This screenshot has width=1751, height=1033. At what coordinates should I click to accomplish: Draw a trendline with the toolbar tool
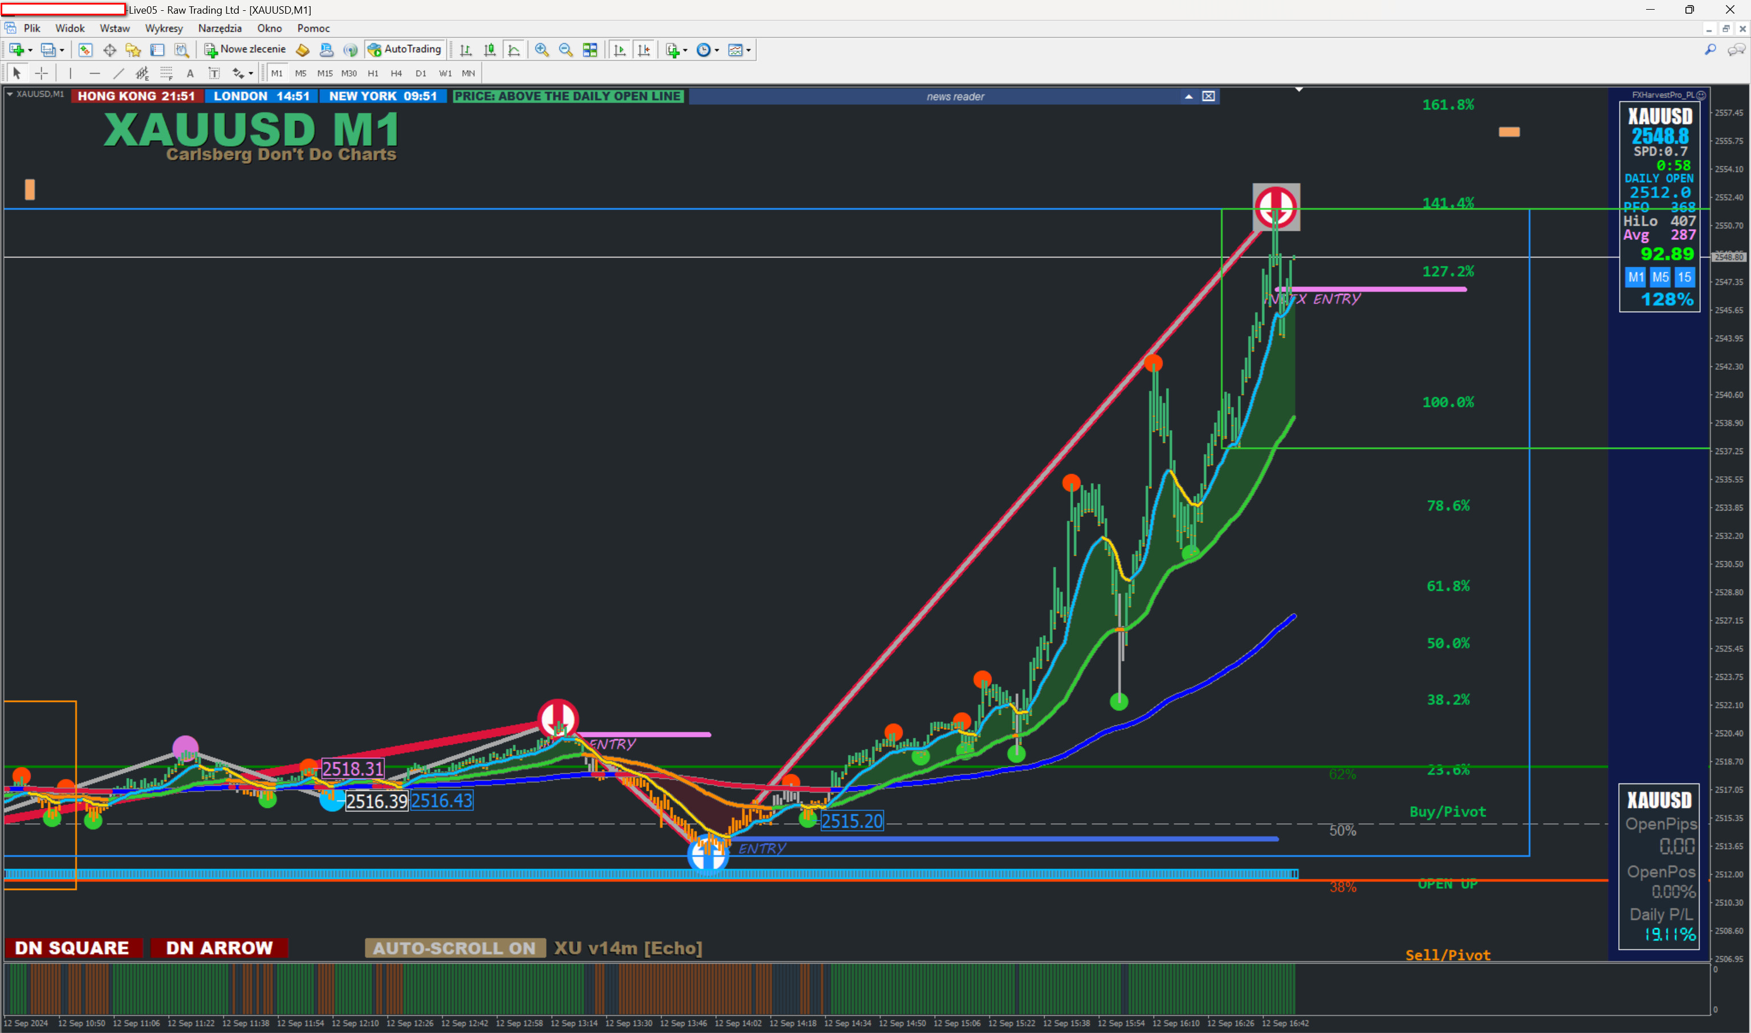pyautogui.click(x=119, y=73)
